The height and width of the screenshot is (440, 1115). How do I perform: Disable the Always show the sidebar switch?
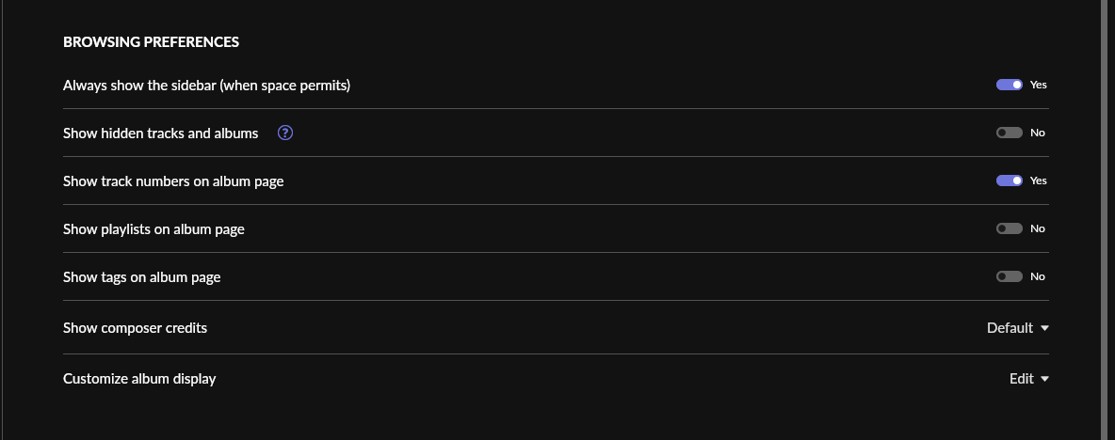[1009, 85]
